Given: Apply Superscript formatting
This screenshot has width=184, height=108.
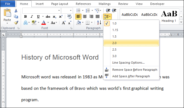Looking at the screenshot, I should coord(61,17).
